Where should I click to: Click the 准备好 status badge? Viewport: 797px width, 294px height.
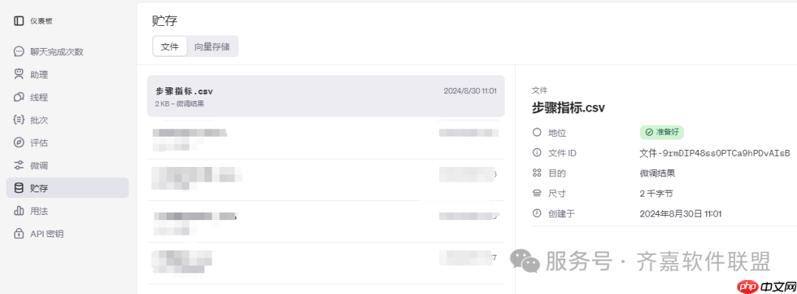pyautogui.click(x=662, y=132)
